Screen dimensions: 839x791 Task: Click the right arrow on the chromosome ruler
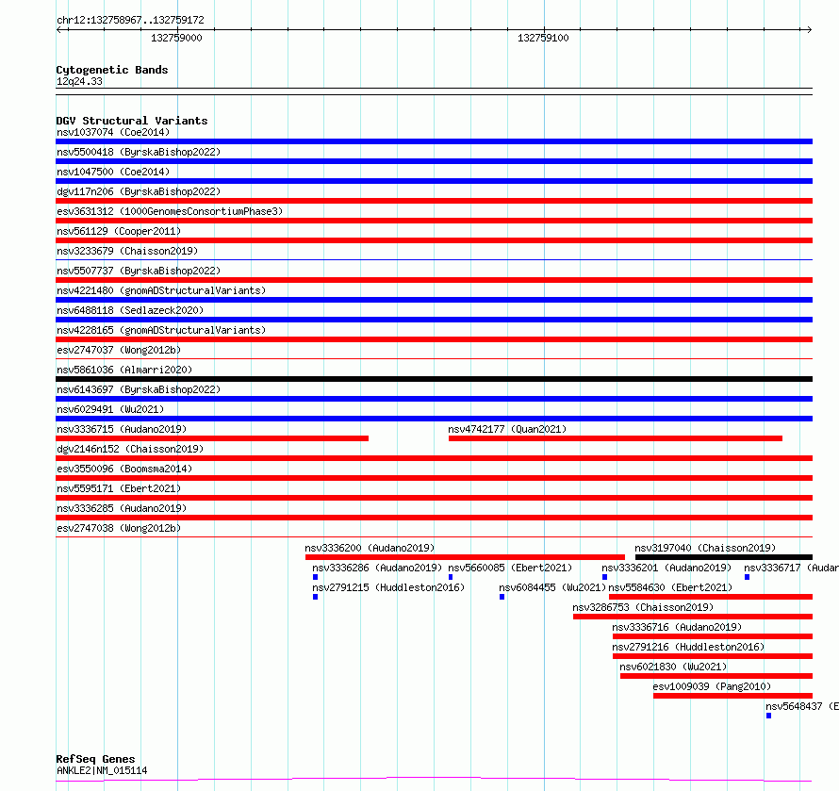(x=810, y=30)
